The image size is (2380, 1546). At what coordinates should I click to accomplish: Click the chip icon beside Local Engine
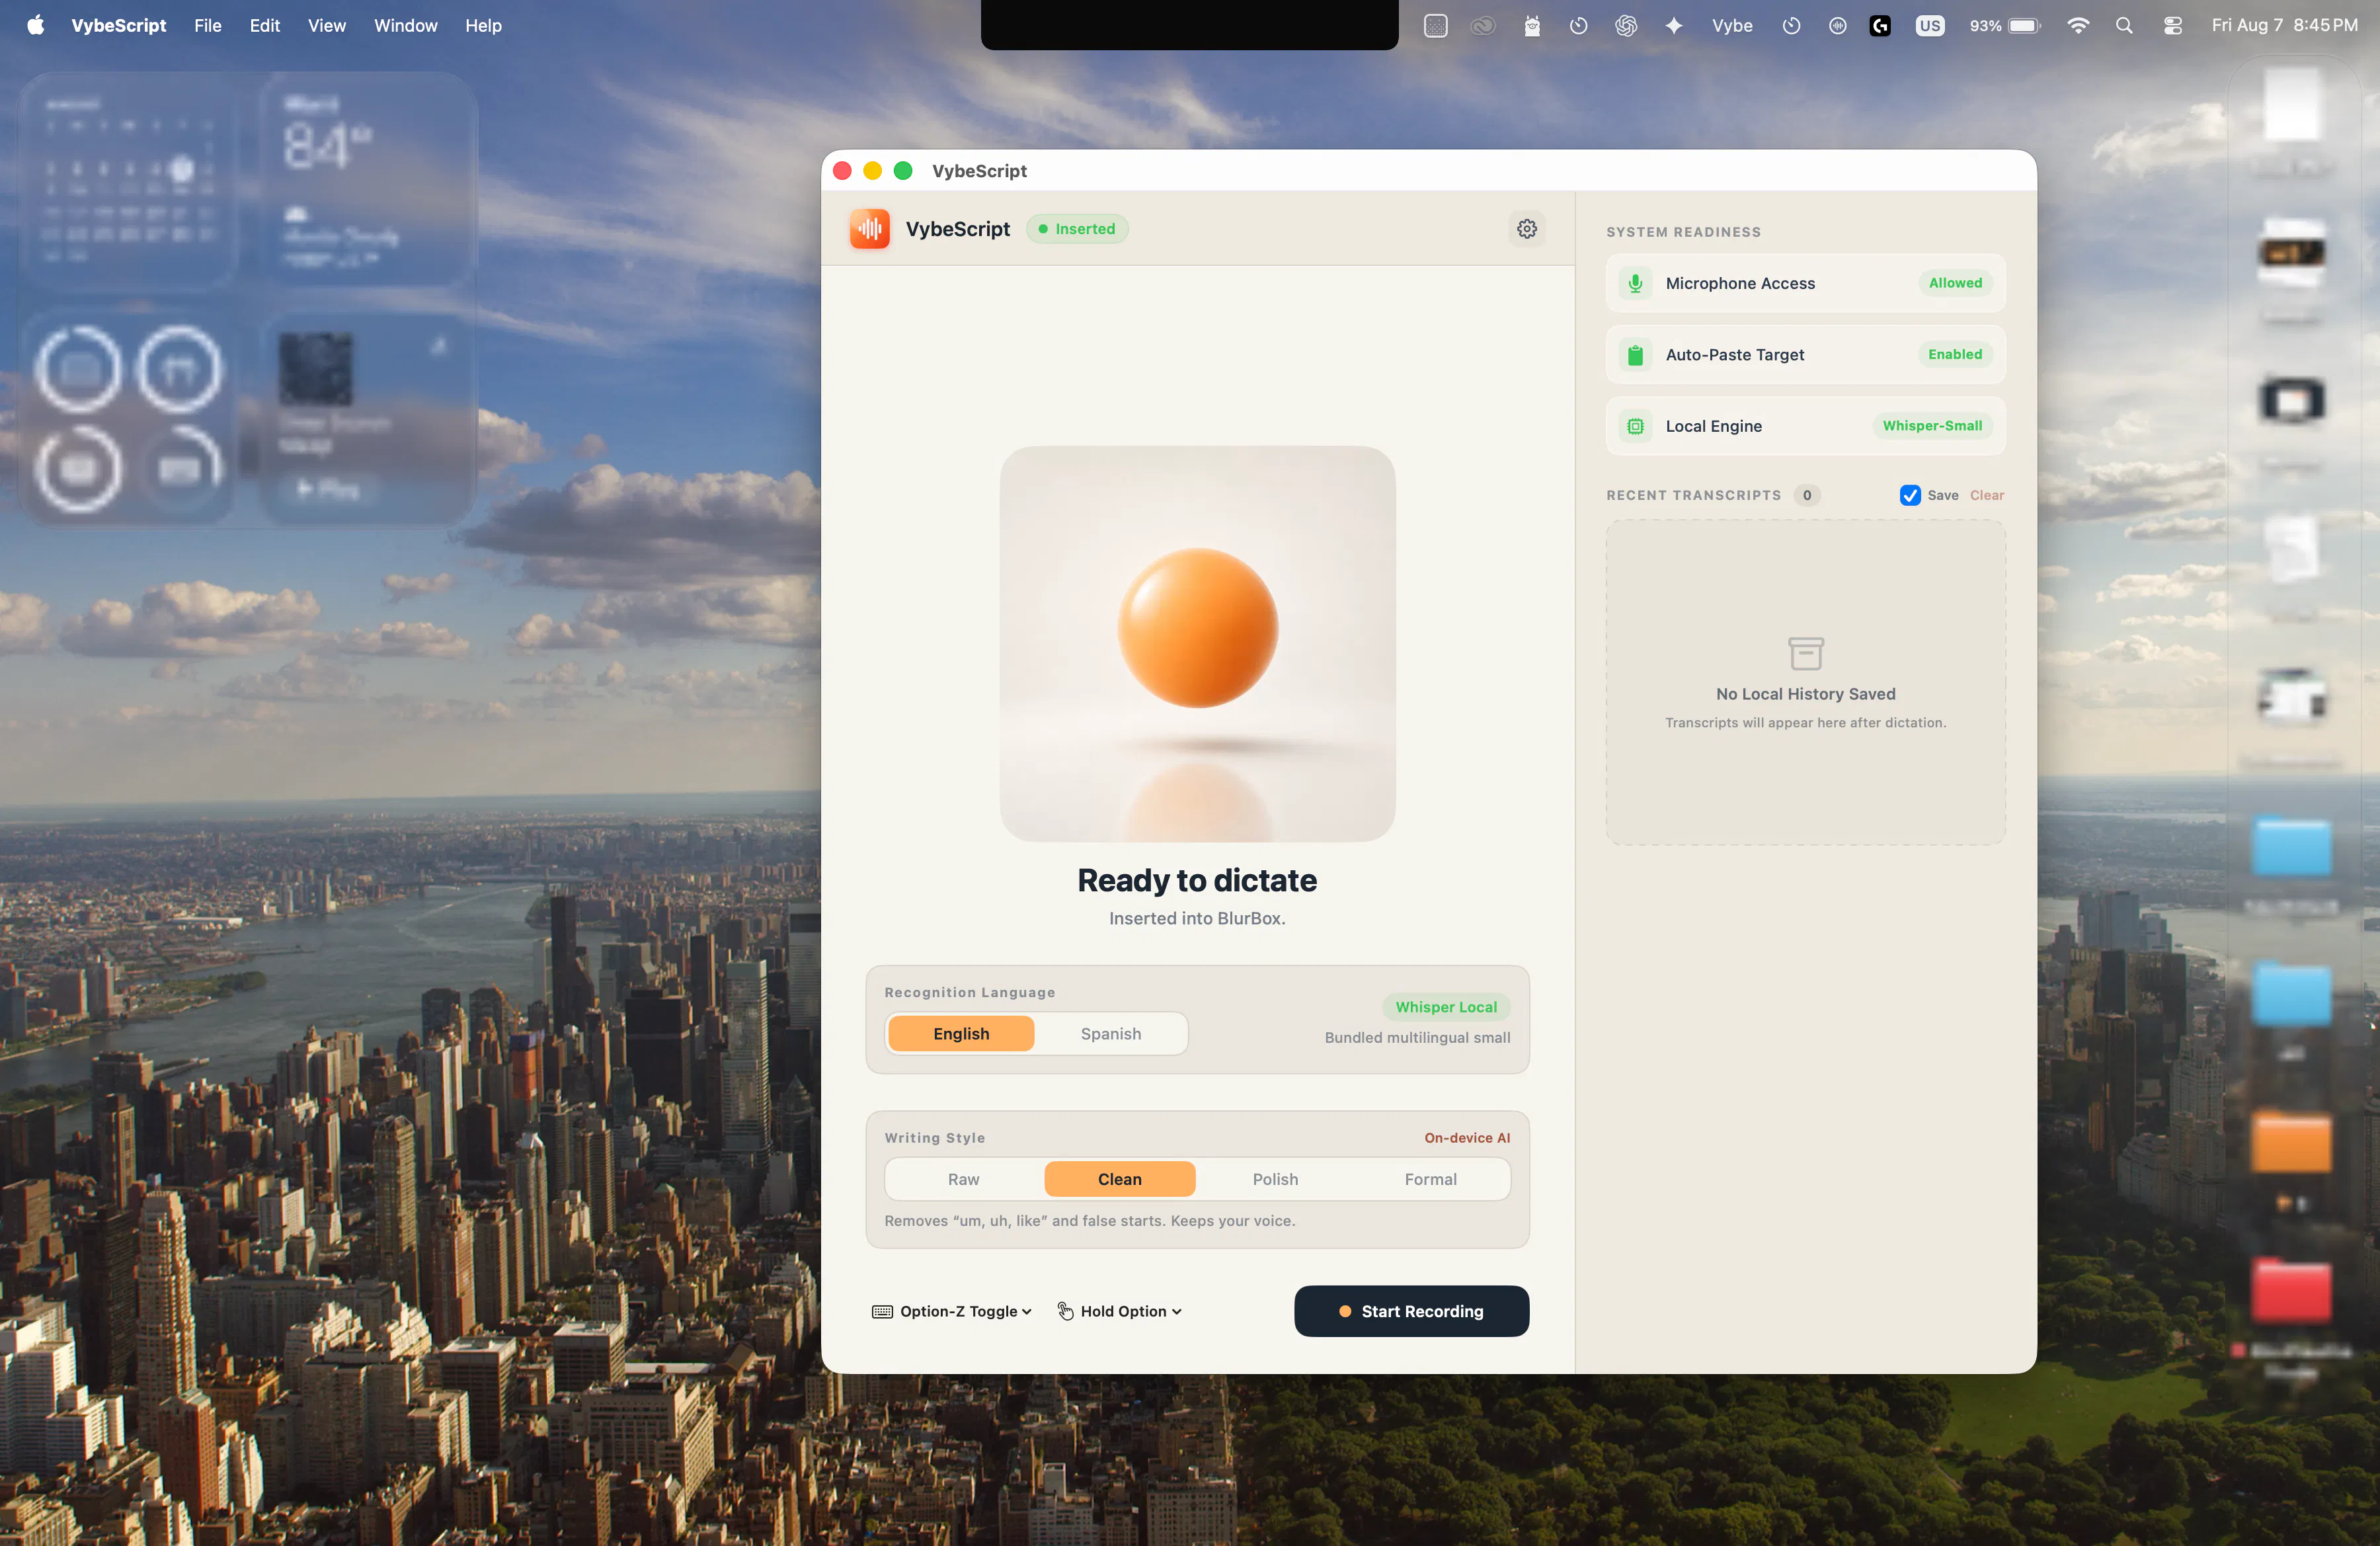pyautogui.click(x=1635, y=426)
